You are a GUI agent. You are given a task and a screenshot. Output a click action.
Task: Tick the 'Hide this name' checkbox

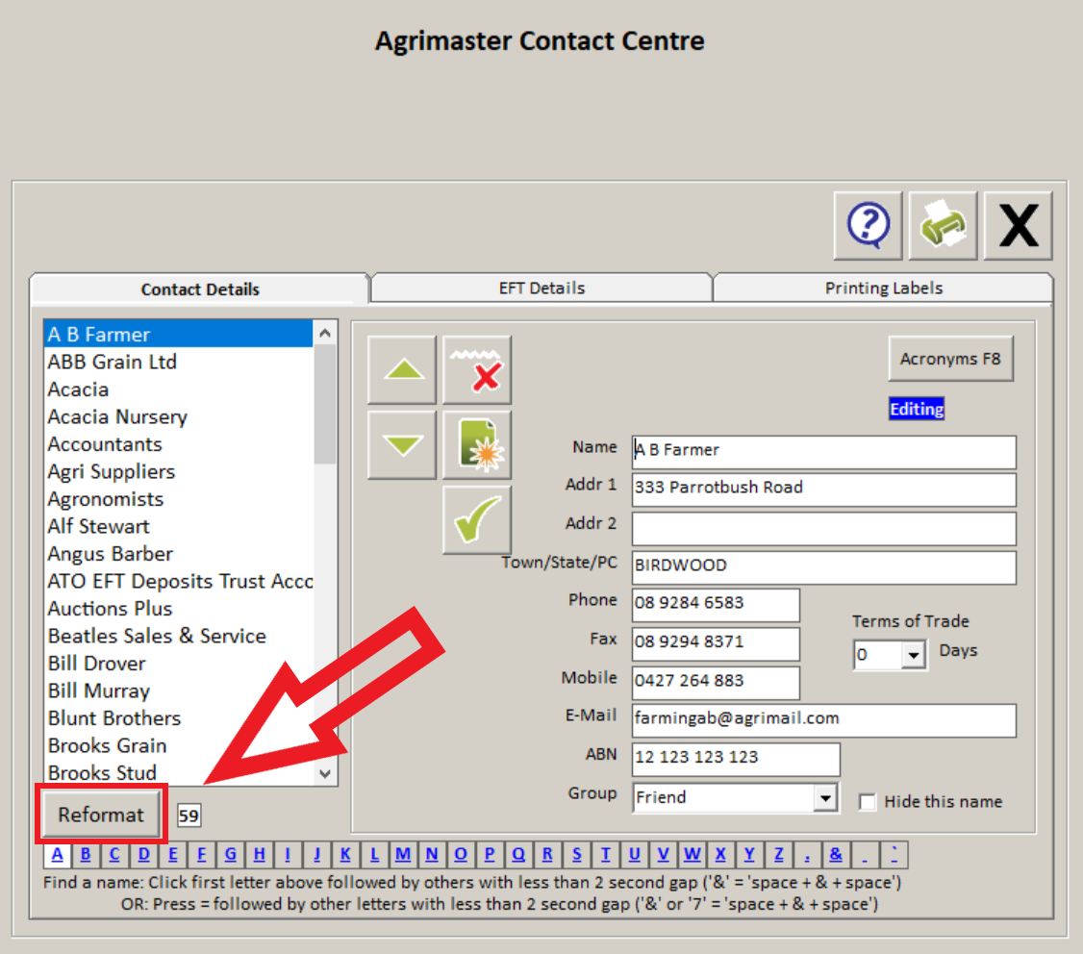[x=867, y=801]
